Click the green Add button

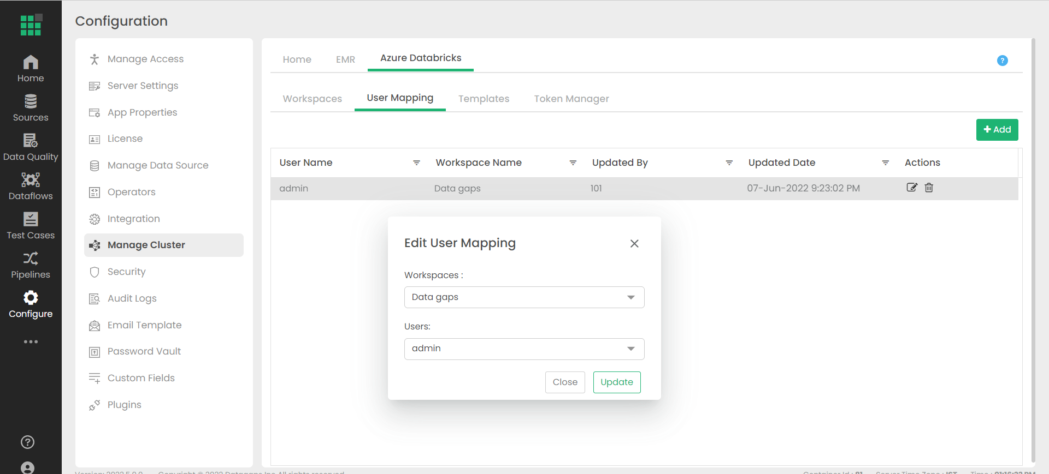997,130
